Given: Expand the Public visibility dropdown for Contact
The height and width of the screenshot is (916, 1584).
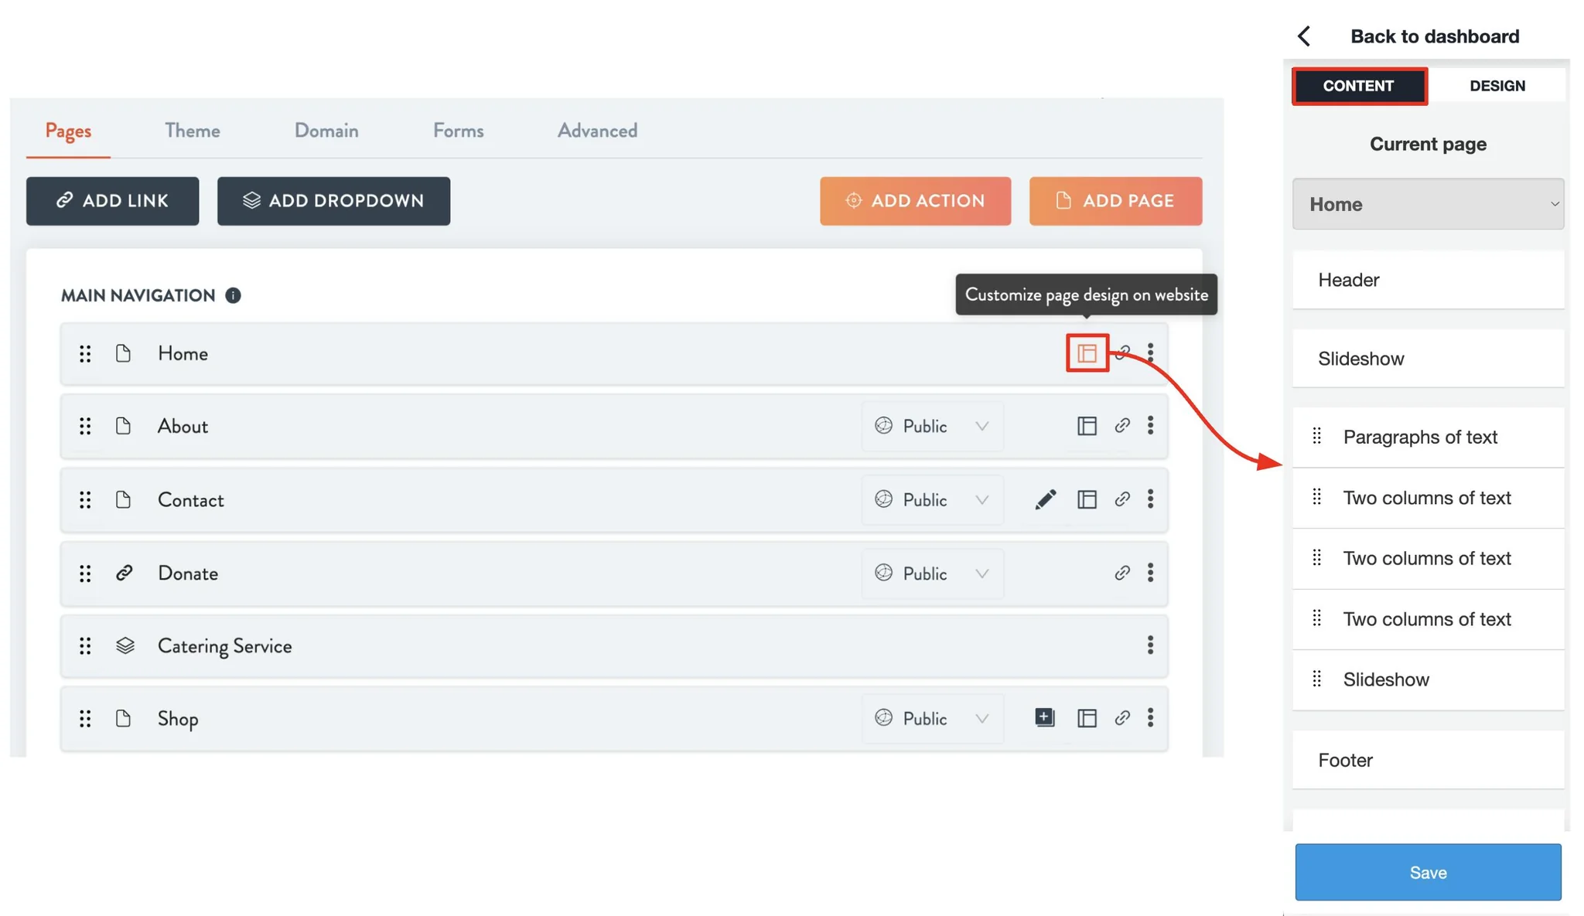Looking at the screenshot, I should [x=933, y=499].
